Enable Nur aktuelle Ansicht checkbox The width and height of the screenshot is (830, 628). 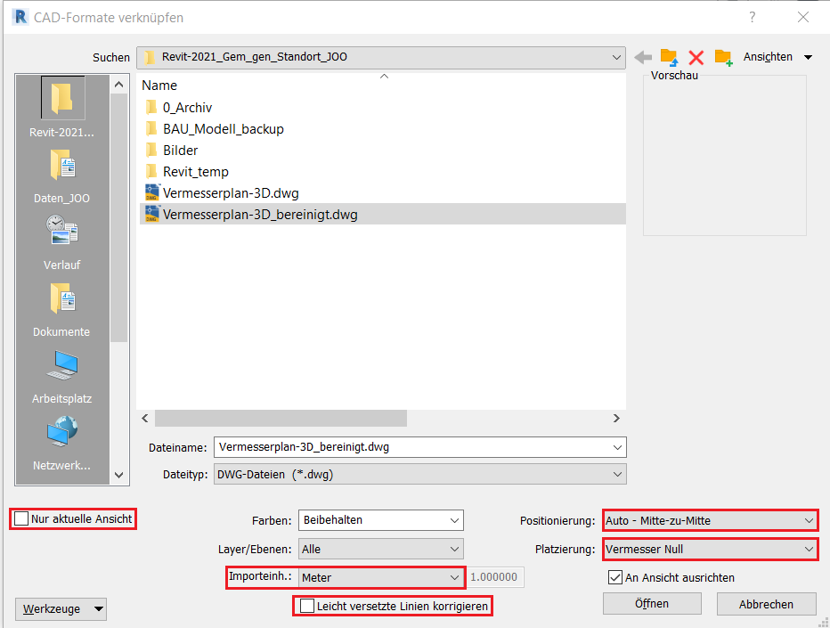tap(21, 519)
